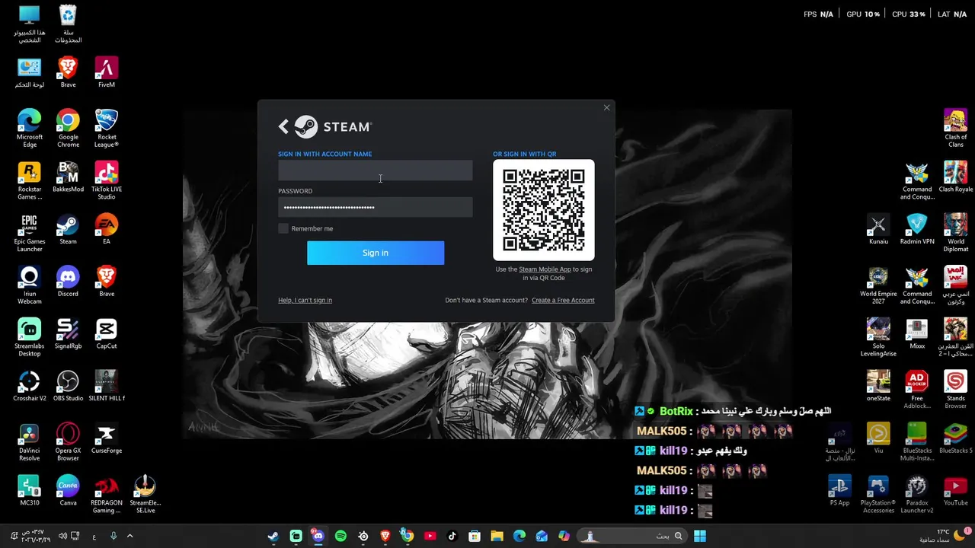The height and width of the screenshot is (548, 975).
Task: Click the Steam sign-in QR code
Action: [x=544, y=210]
